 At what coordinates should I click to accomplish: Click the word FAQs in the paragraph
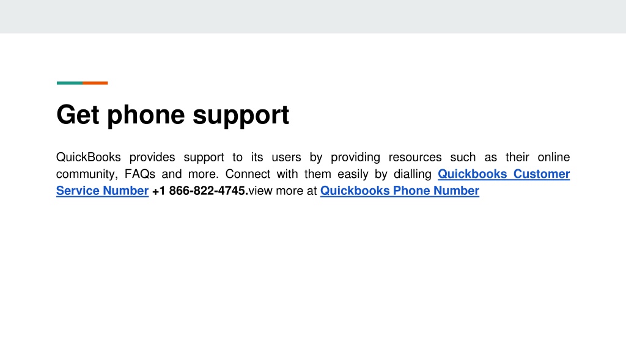[140, 174]
